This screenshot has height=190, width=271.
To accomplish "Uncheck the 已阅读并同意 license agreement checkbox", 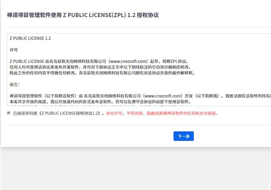I will [9, 113].
